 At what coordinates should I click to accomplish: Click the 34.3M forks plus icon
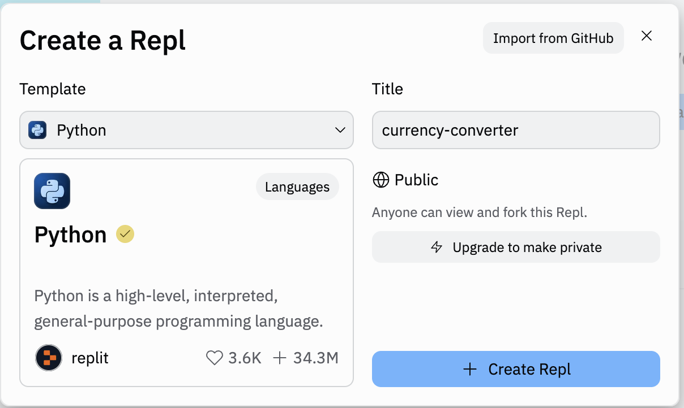coord(280,358)
